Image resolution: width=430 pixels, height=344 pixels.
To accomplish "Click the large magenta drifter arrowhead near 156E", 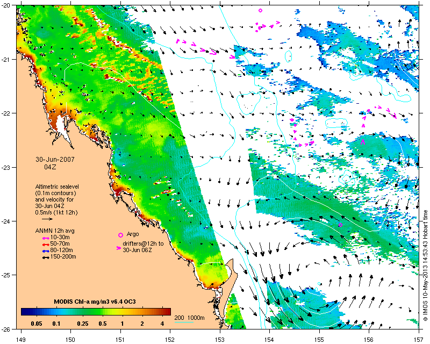I will 363,142.
